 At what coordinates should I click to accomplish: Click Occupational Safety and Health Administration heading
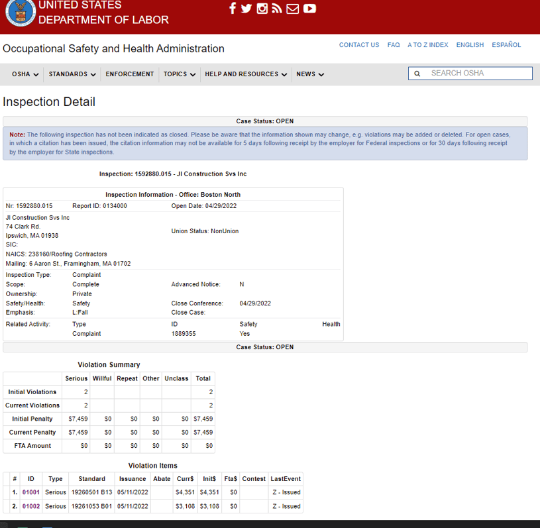coord(113,48)
